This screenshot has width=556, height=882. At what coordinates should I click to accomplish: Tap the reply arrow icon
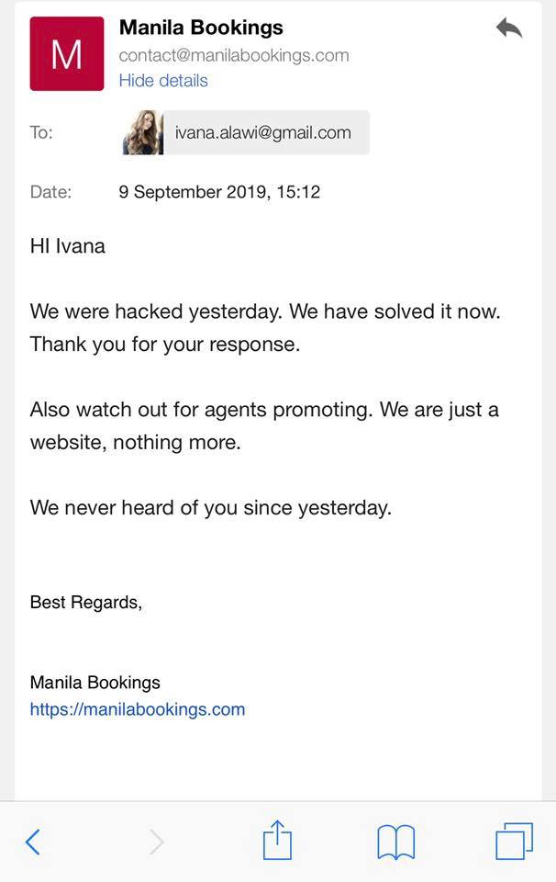508,28
